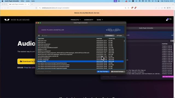Viewport: 175px width, 98px height.
Task: Click the widebluesound.com address bar
Action: (x=83, y=8)
